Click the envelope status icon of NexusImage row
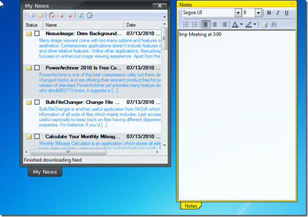 [29, 34]
